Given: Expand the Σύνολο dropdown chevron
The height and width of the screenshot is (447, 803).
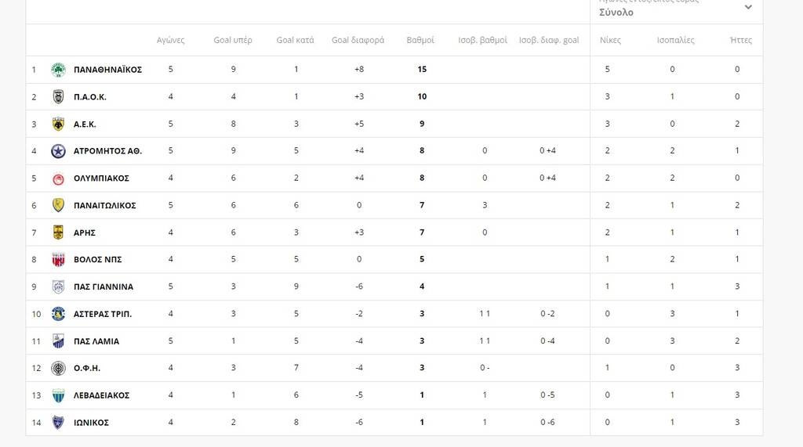Looking at the screenshot, I should (x=748, y=7).
